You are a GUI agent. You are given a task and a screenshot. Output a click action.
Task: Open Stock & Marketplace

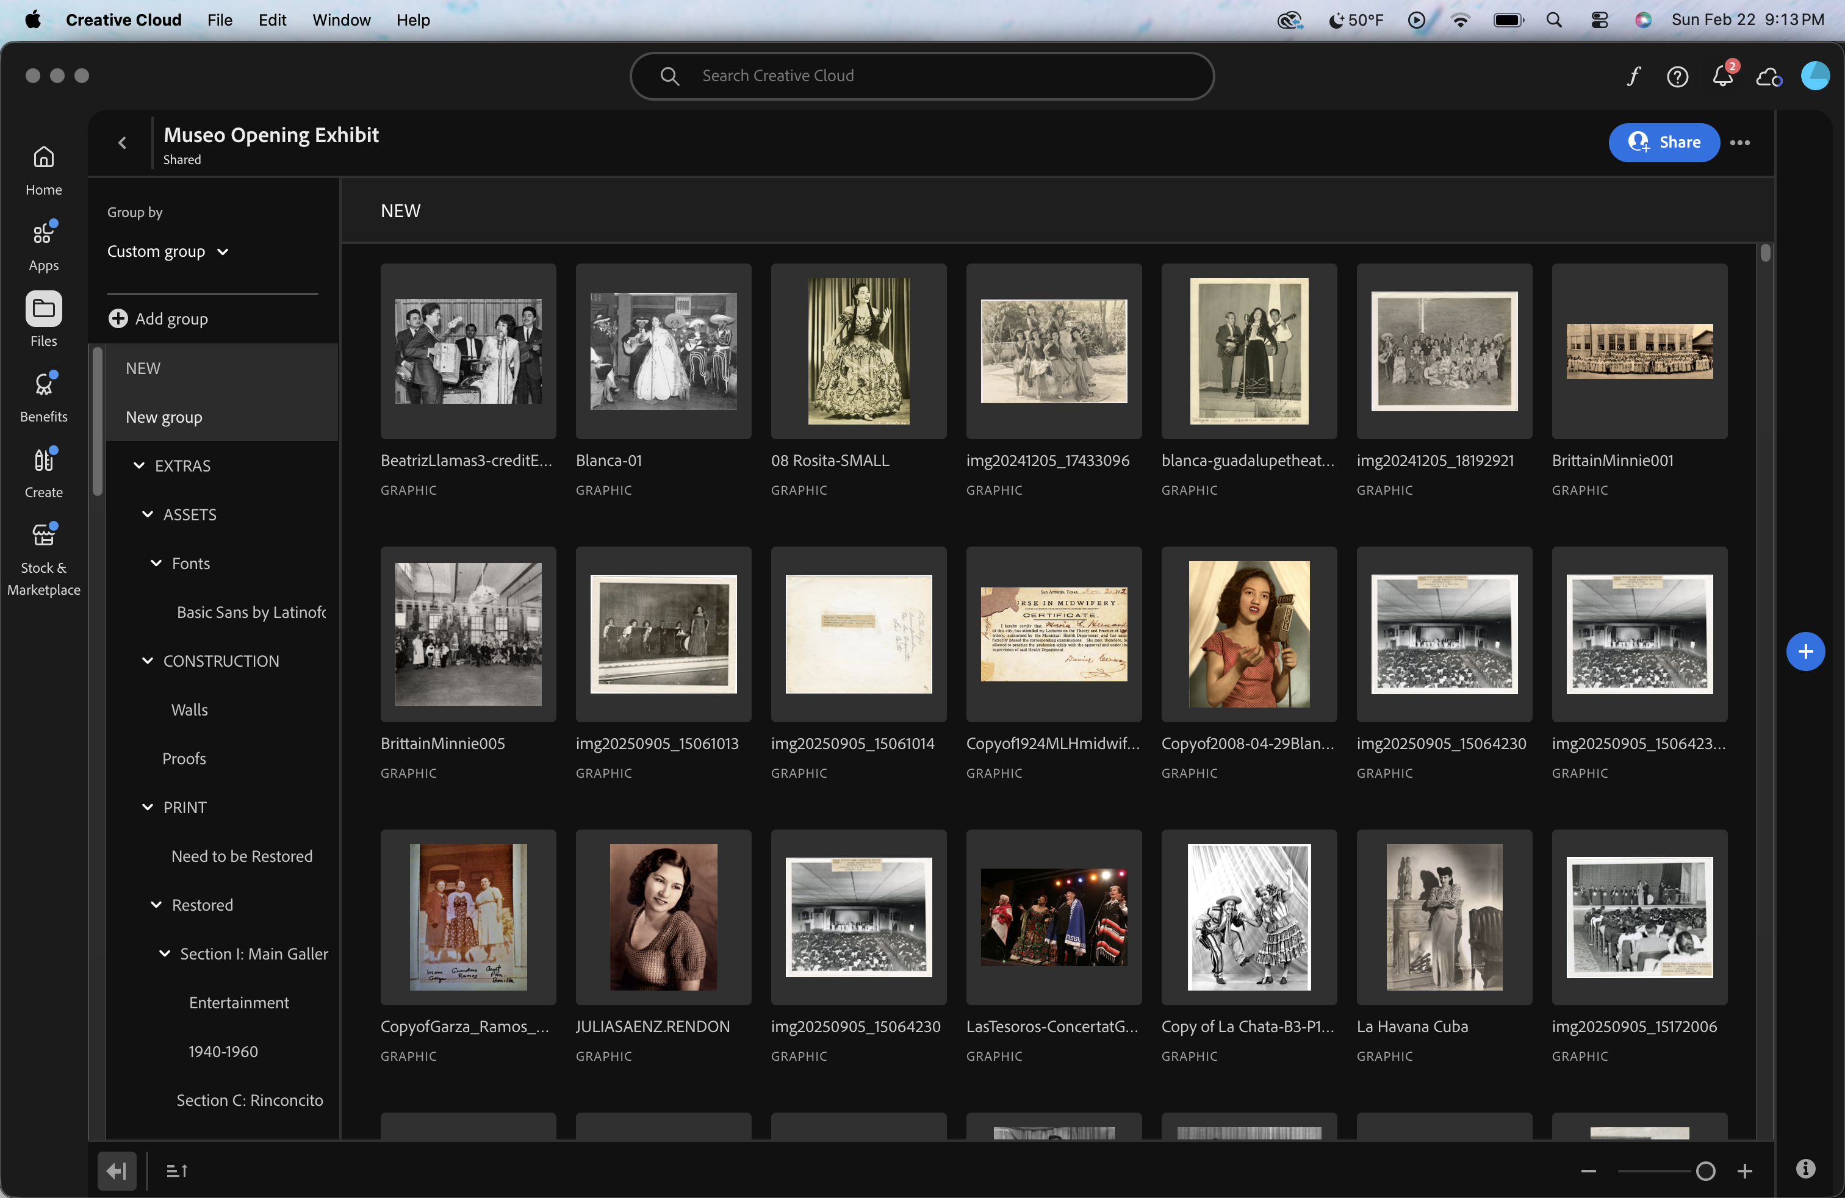click(x=43, y=559)
